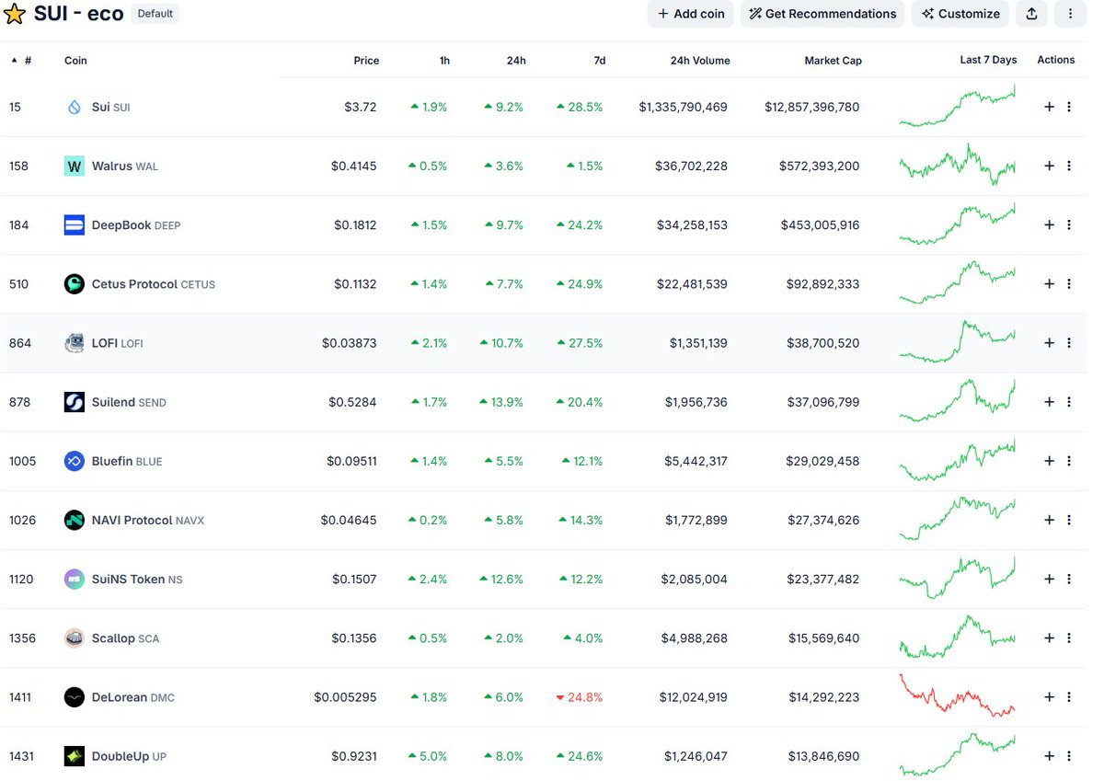This screenshot has height=781, width=1104.
Task: Click the Customize button
Action: [x=960, y=14]
